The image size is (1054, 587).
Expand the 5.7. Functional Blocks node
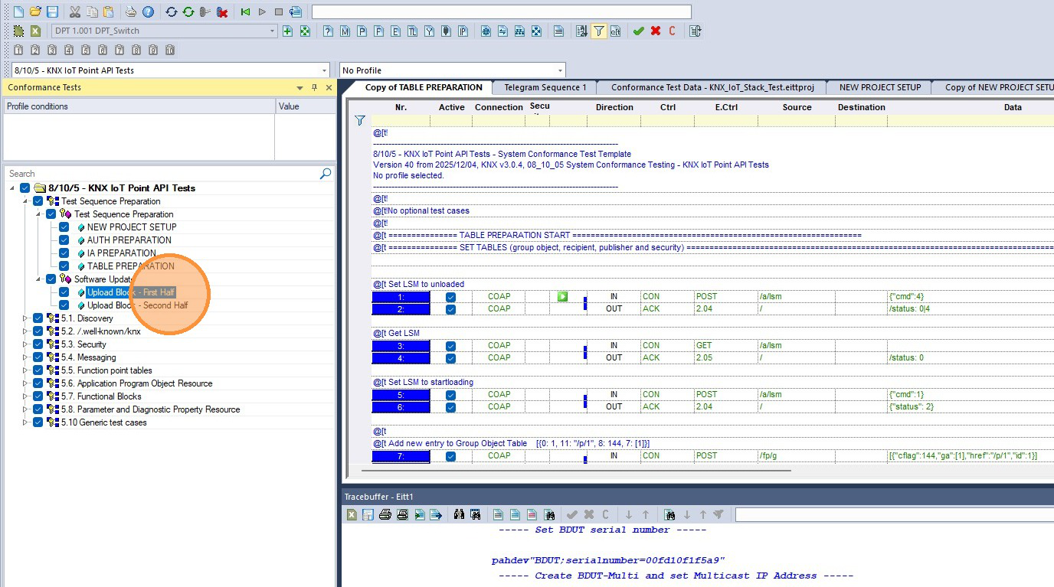[x=25, y=396]
